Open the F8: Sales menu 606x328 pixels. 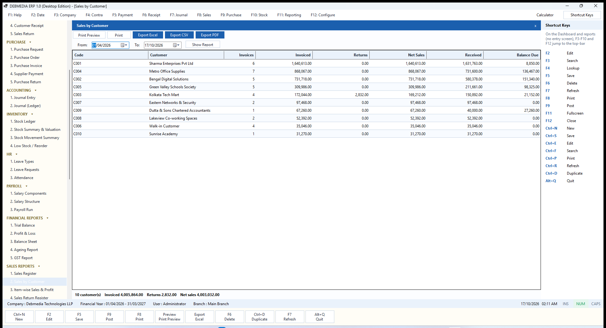tap(204, 15)
